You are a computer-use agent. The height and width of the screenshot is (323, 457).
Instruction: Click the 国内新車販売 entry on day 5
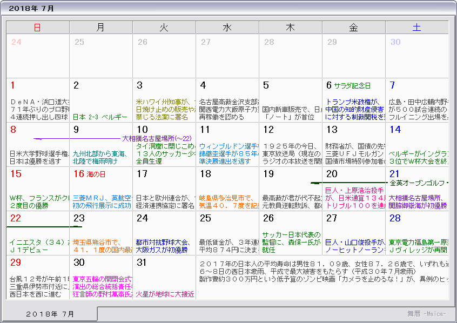[292, 113]
